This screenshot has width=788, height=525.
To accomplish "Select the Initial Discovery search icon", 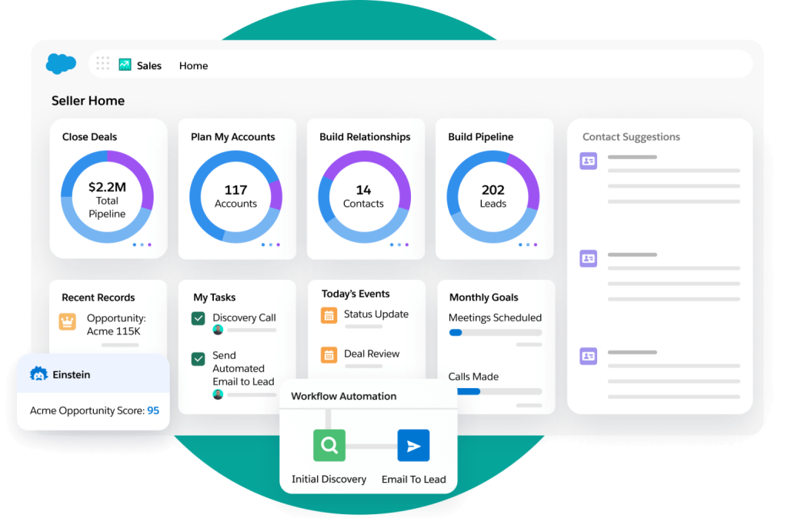I will coord(329,445).
